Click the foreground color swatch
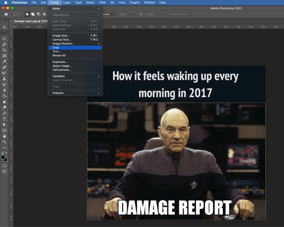 click(x=3, y=157)
